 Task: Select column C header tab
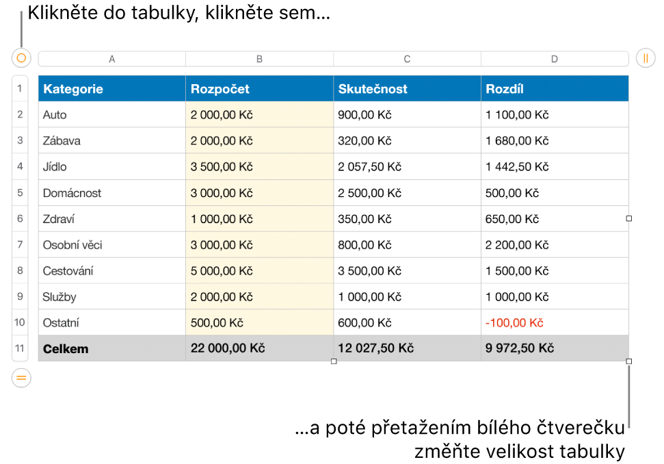coord(407,59)
